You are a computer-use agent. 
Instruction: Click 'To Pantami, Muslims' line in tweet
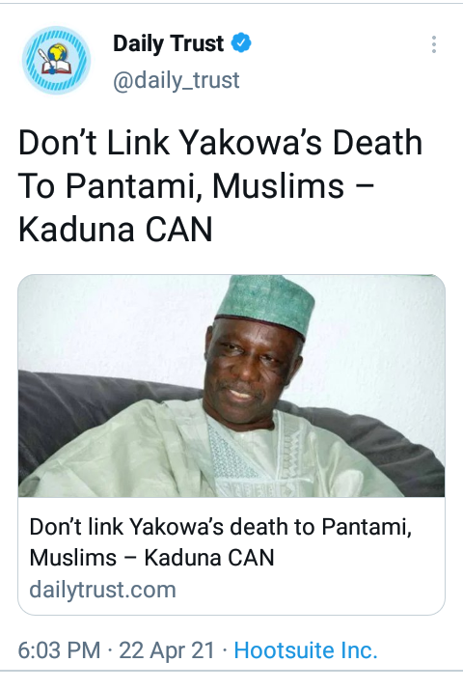(x=181, y=186)
